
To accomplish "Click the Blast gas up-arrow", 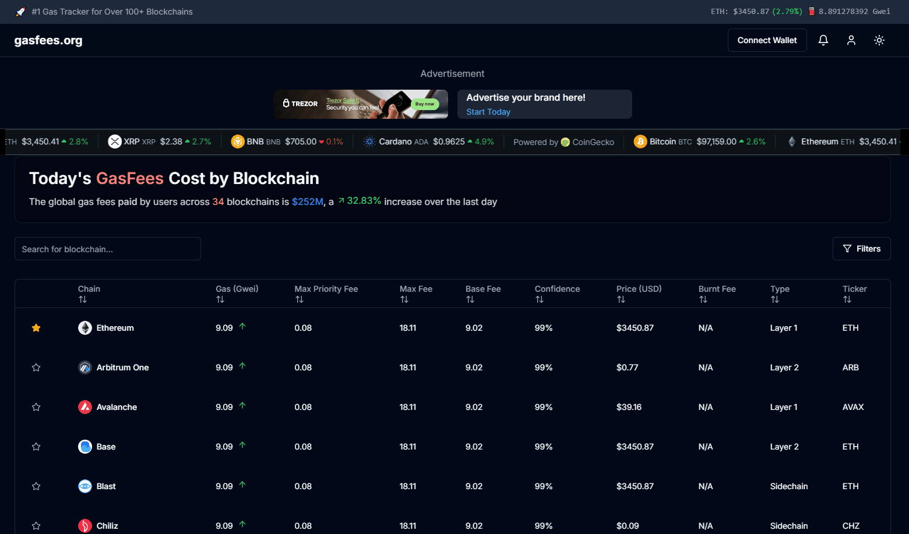I will click(x=242, y=485).
